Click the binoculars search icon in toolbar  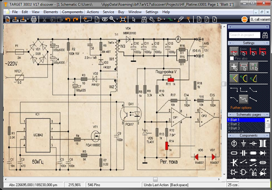[144, 19]
